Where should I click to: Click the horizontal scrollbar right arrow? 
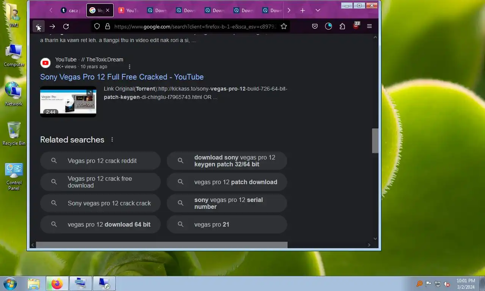[x=369, y=245]
